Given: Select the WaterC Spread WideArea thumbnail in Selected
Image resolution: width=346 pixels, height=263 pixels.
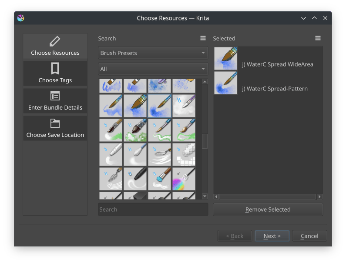Looking at the screenshot, I should [225, 58].
